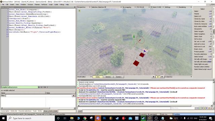The height and width of the screenshot is (121, 215).
Task: Open the Window menu
Action: [23, 4]
